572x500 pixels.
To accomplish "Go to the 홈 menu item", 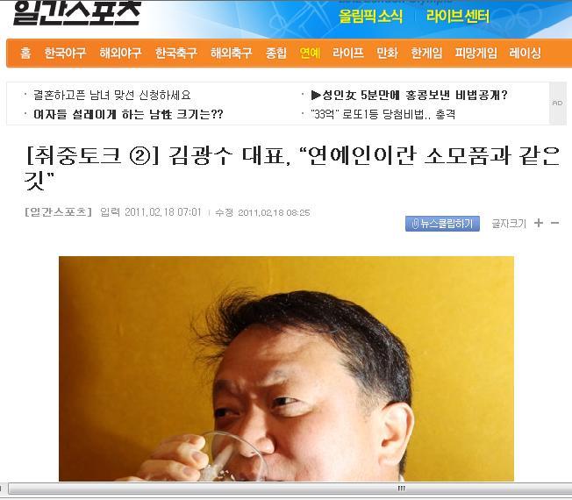I will point(25,53).
